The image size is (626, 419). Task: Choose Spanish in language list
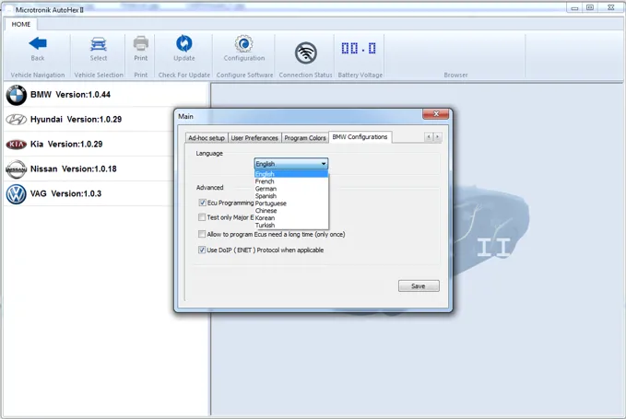[291, 196]
